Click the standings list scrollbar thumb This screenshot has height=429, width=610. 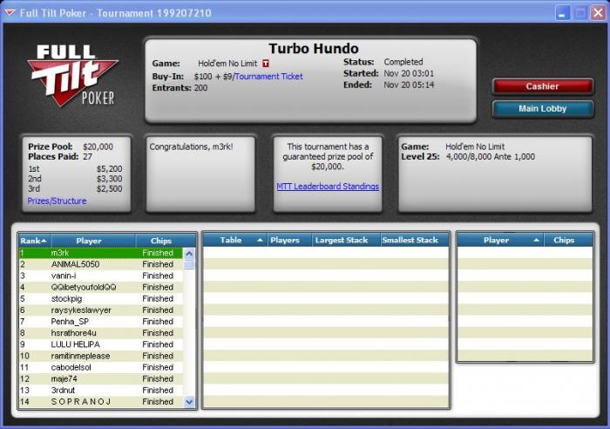(x=189, y=265)
